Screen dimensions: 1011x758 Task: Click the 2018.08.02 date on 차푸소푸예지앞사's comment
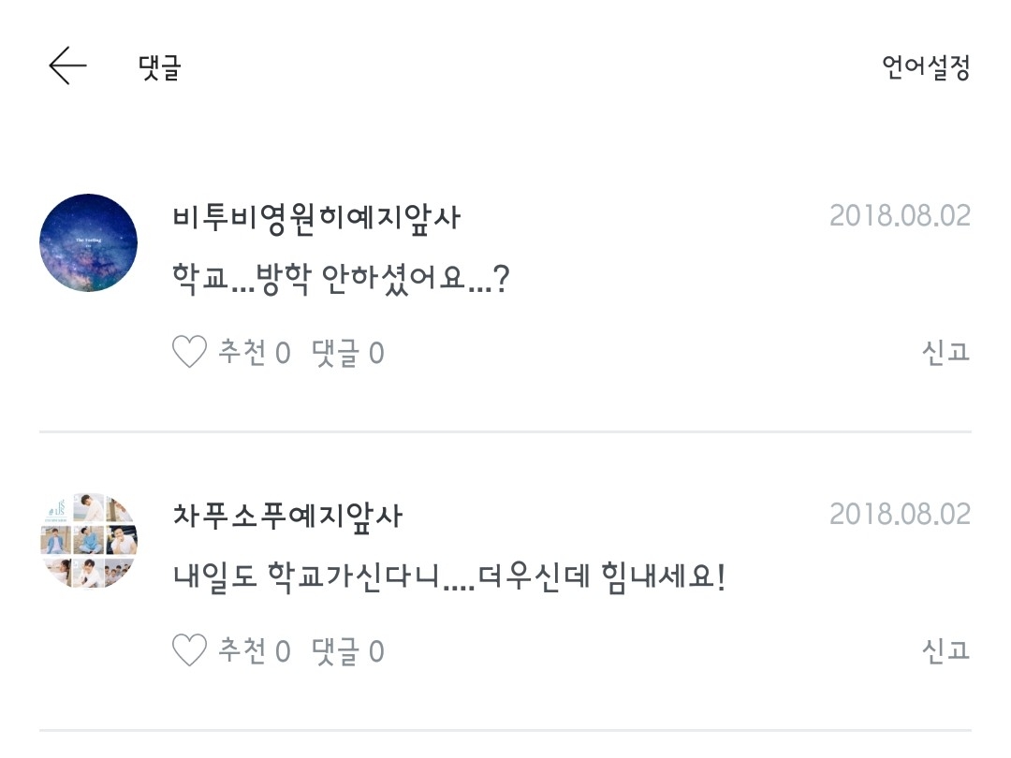click(899, 514)
